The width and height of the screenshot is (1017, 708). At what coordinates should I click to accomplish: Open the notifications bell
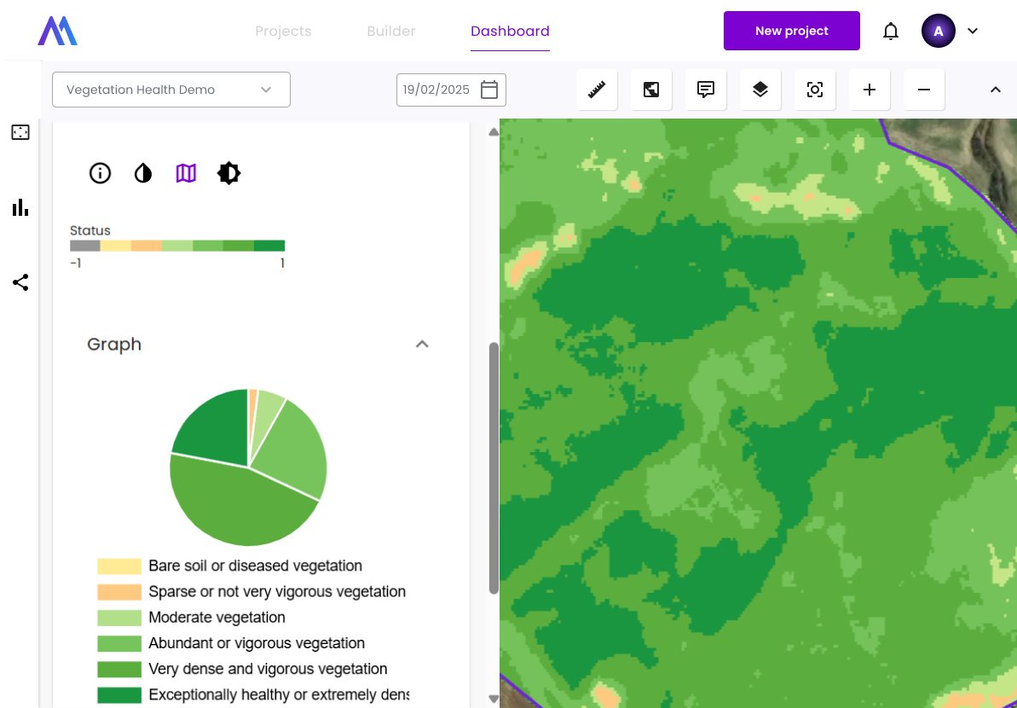click(891, 32)
